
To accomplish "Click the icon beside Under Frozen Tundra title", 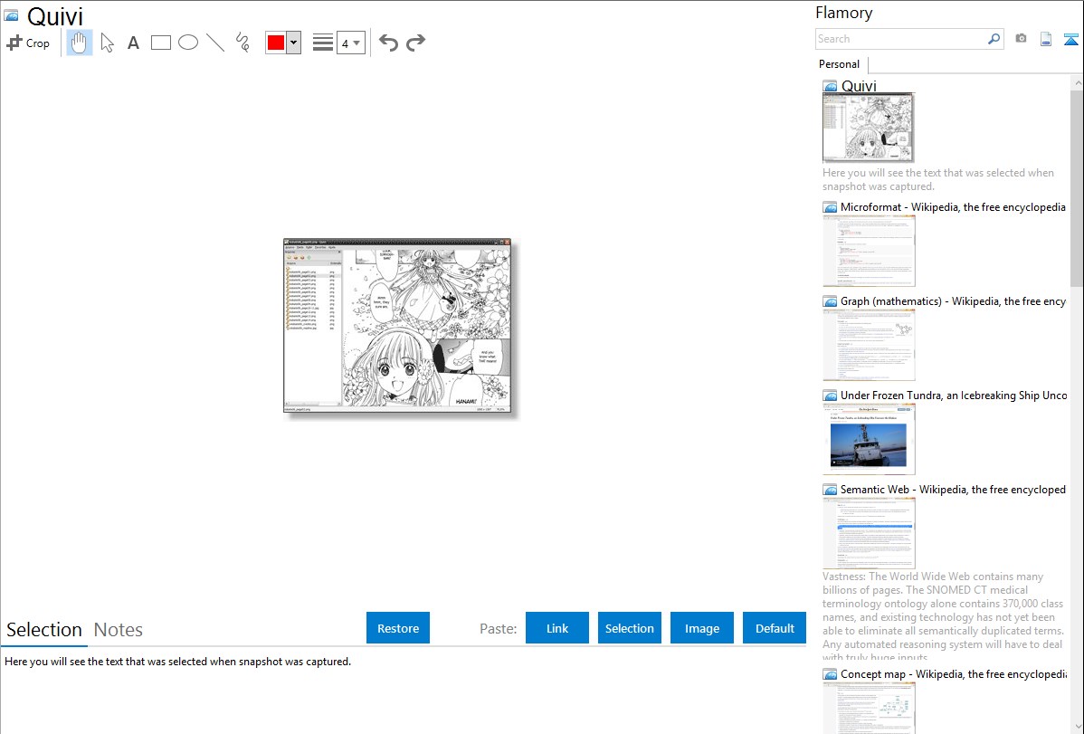I will coord(831,396).
